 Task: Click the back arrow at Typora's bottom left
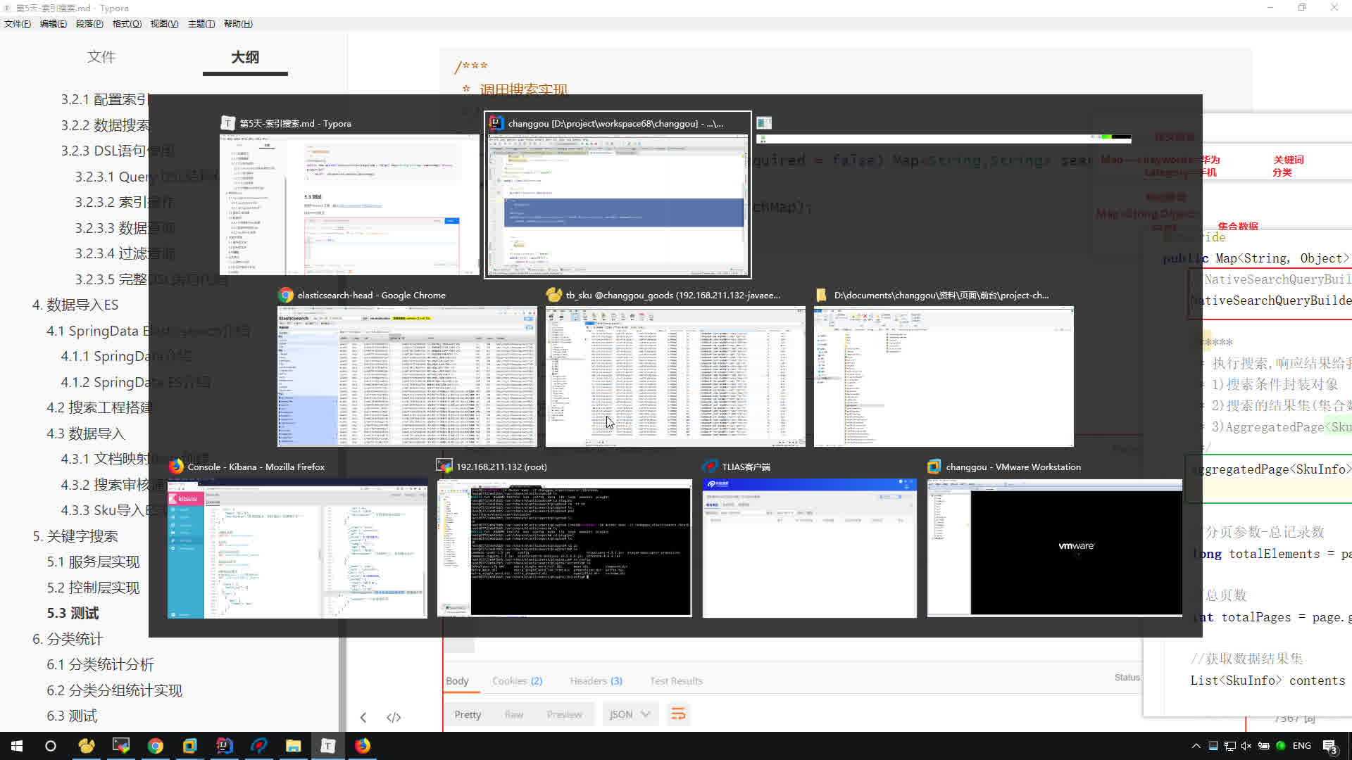tap(363, 717)
